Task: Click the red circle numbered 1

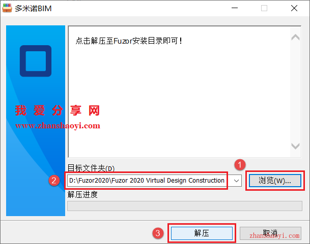Action: tap(240, 165)
